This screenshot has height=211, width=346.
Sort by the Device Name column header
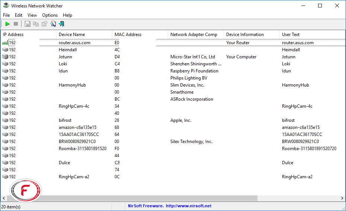tap(84, 34)
